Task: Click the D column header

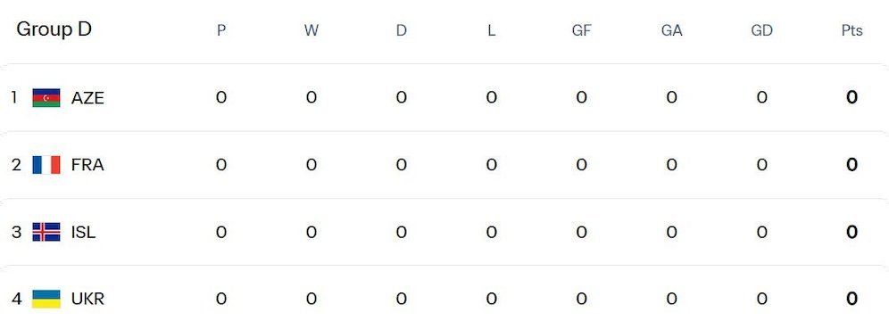Action: click(x=402, y=30)
